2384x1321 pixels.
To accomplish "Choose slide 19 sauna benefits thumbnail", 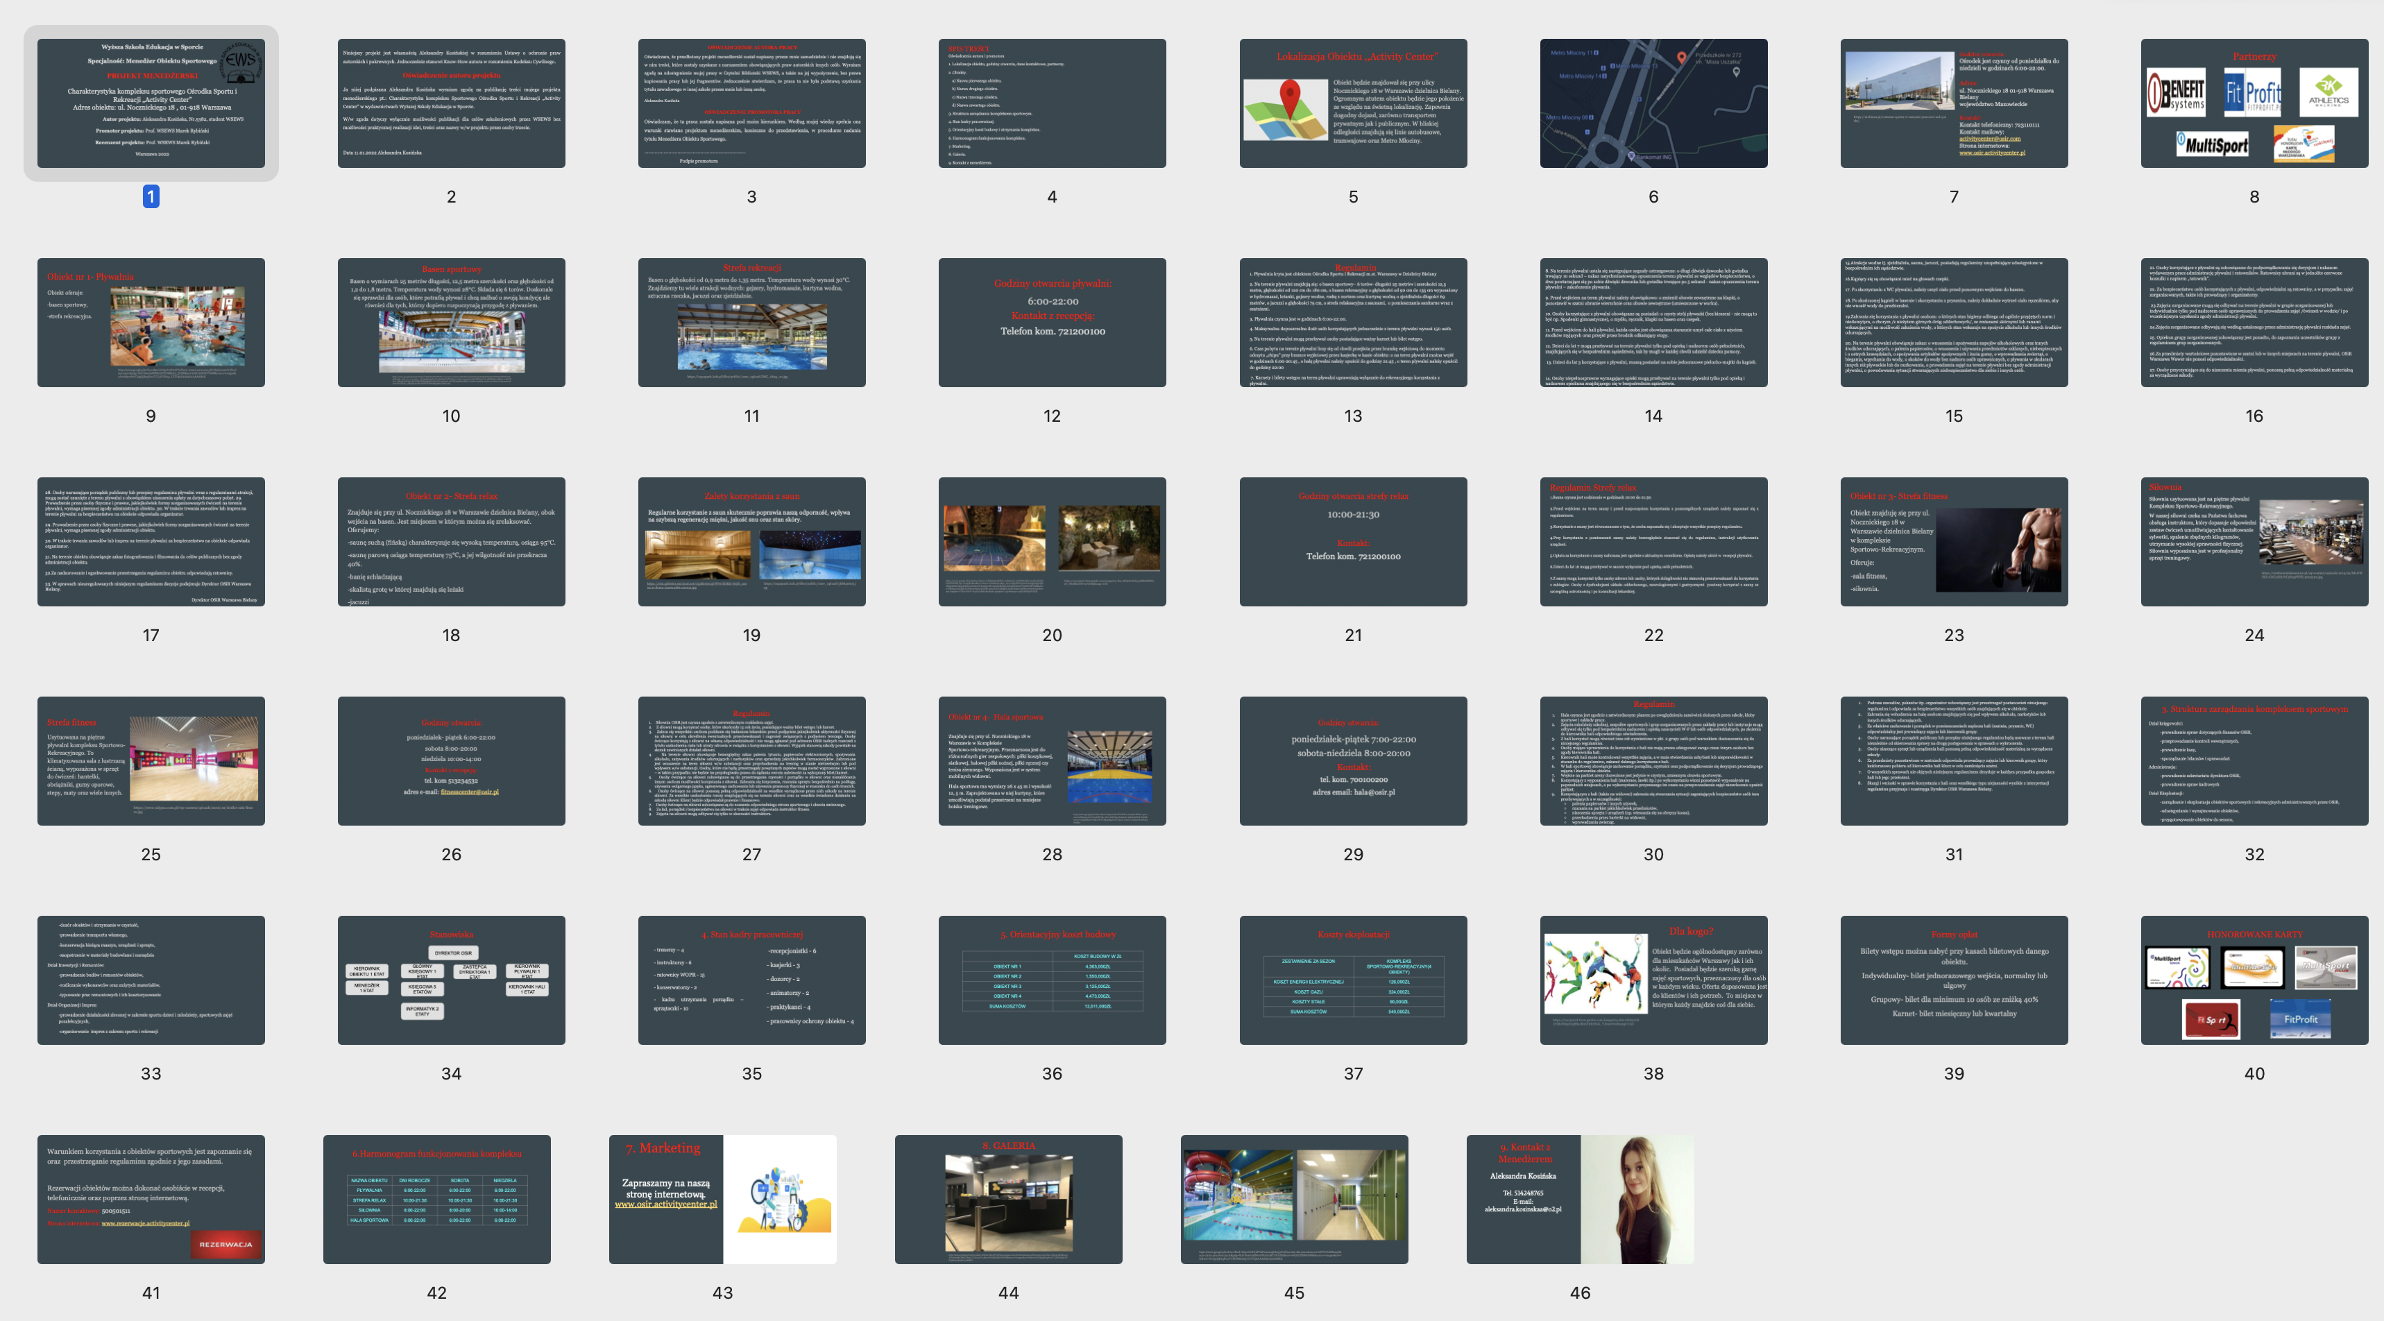I will tap(751, 542).
